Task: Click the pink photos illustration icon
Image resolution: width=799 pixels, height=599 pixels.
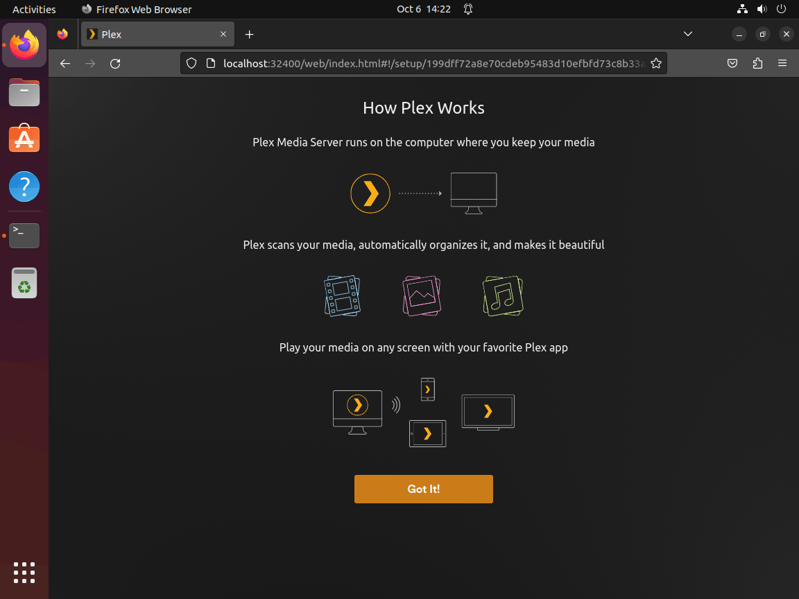Action: point(422,295)
